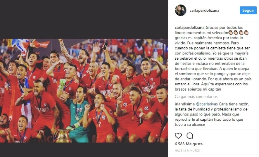
Task: Click the last clapping hands emoji in caption
Action: [246, 32]
